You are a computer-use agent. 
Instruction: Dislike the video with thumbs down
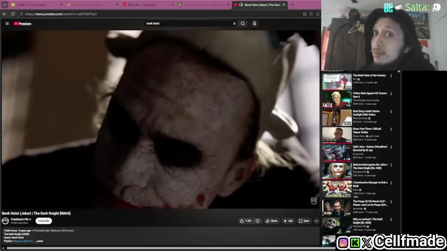[x=258, y=221]
